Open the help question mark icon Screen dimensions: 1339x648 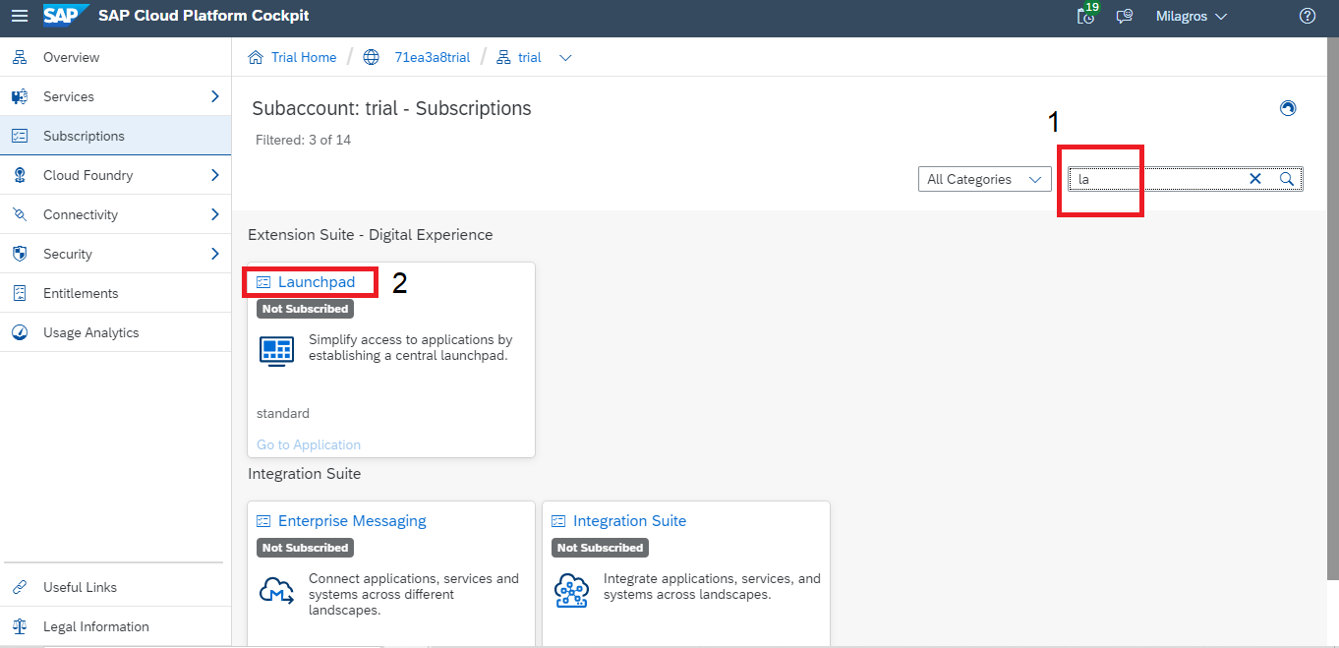pos(1307,16)
